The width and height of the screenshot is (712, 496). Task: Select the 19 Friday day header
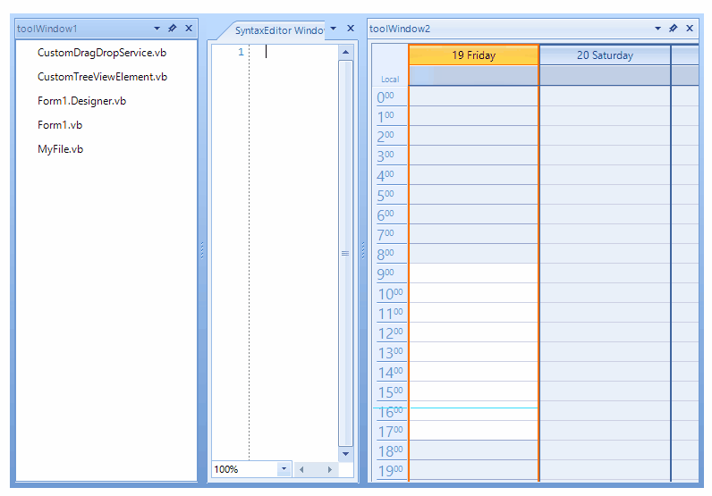[x=473, y=55]
